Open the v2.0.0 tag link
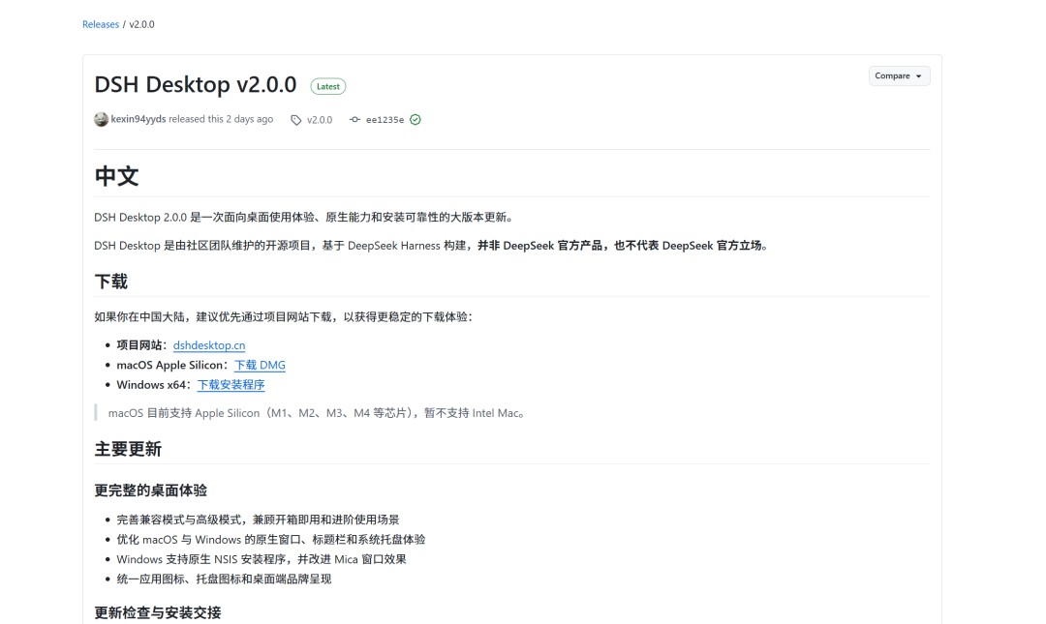 click(x=320, y=120)
